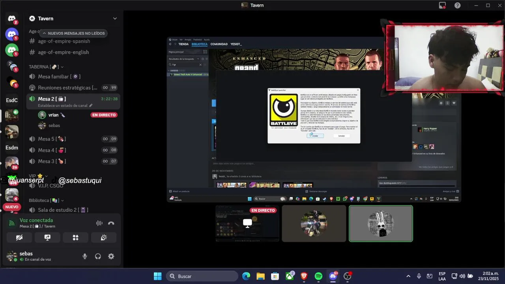The image size is (505, 284).
Task: Turn on the camera
Action: [19, 237]
